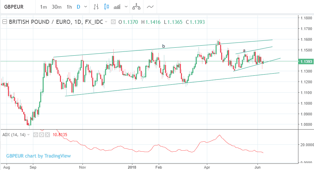
Task: Click the Sep date axis label
Action: (33, 167)
